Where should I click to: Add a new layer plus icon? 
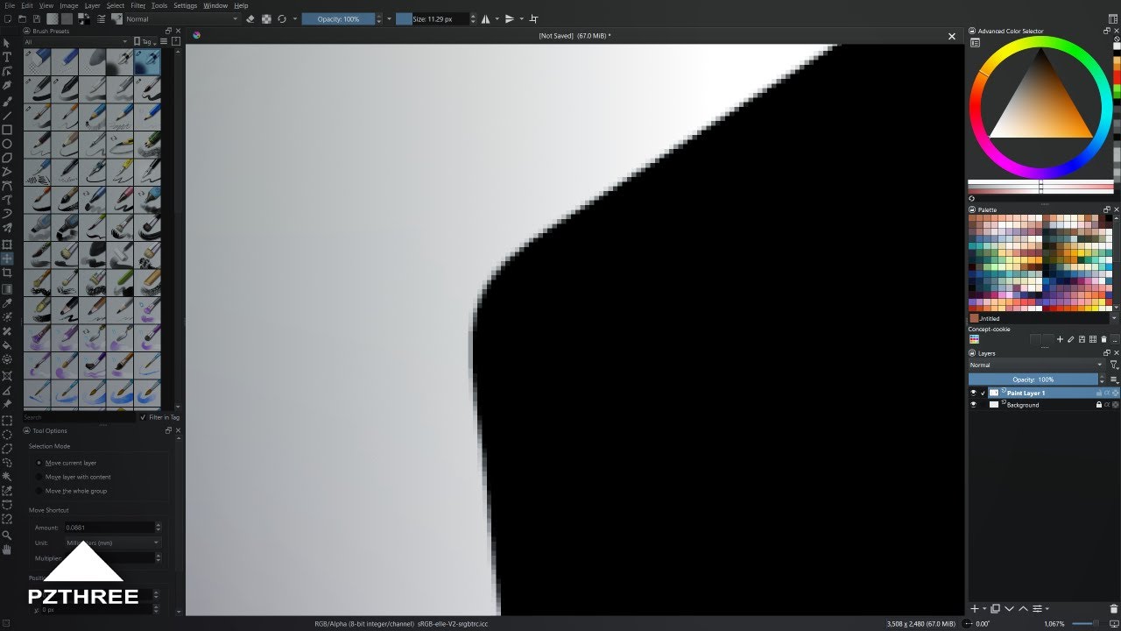[x=975, y=608]
